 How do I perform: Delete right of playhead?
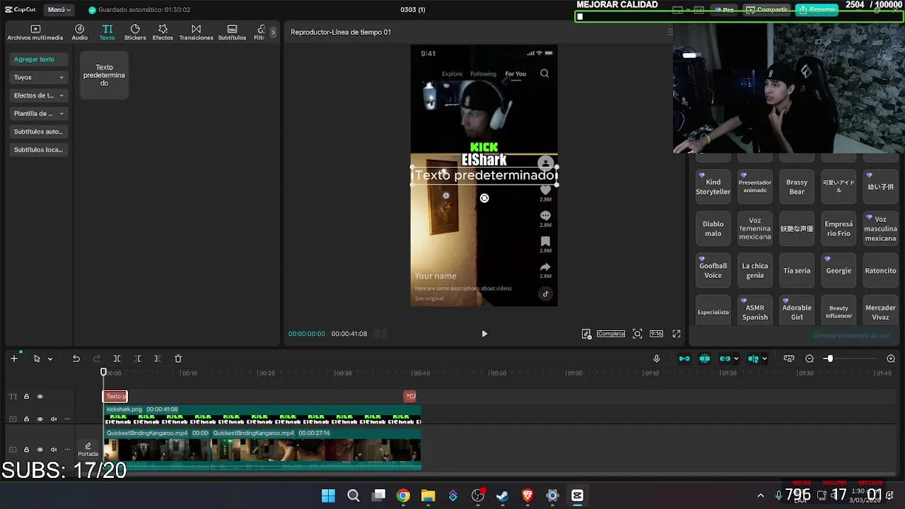click(x=158, y=358)
